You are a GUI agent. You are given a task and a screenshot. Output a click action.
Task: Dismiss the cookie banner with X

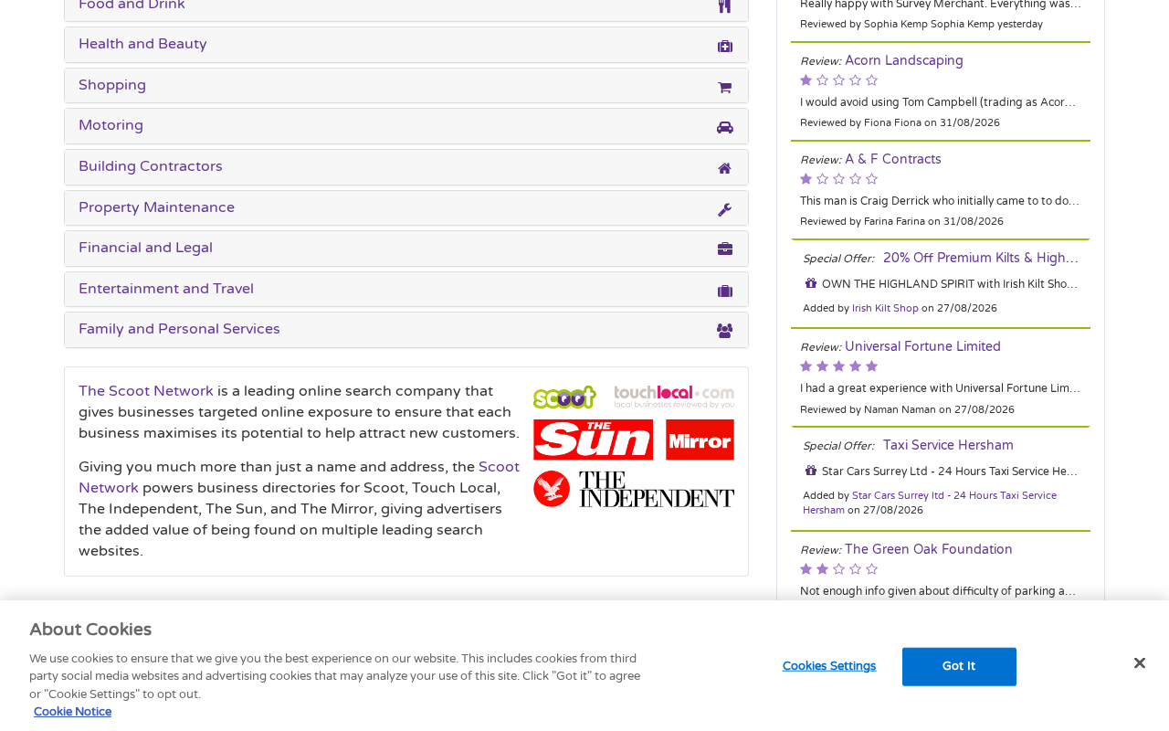[1139, 663]
